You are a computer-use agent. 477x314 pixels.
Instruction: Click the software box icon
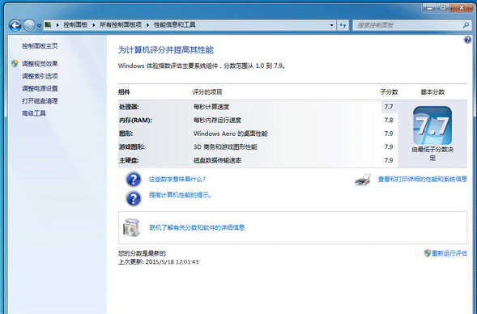(131, 227)
